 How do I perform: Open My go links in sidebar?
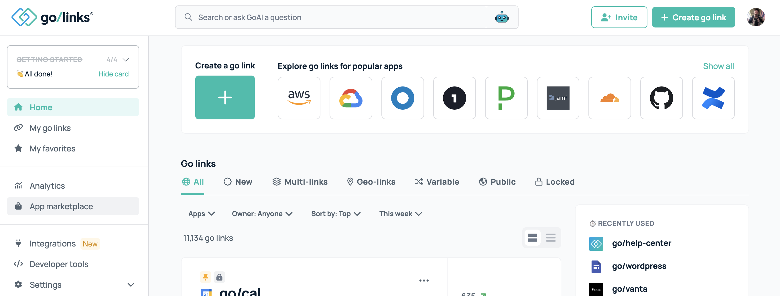pyautogui.click(x=73, y=128)
